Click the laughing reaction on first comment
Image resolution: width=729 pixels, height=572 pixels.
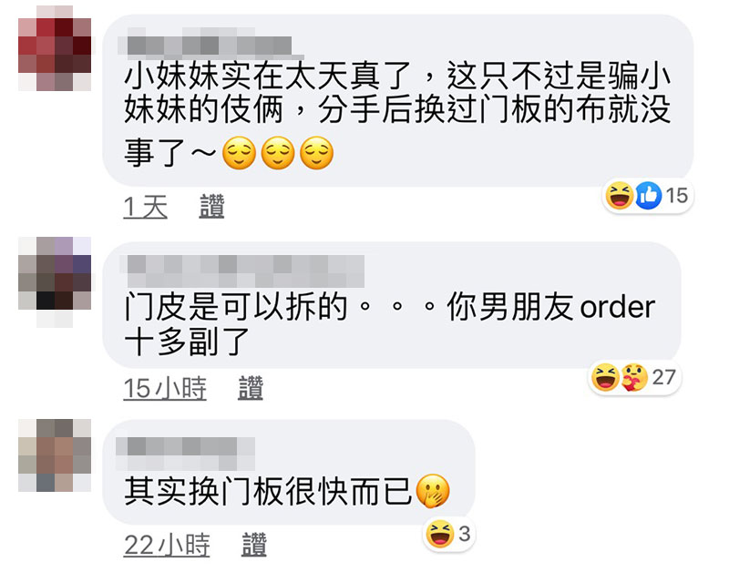[x=620, y=196]
